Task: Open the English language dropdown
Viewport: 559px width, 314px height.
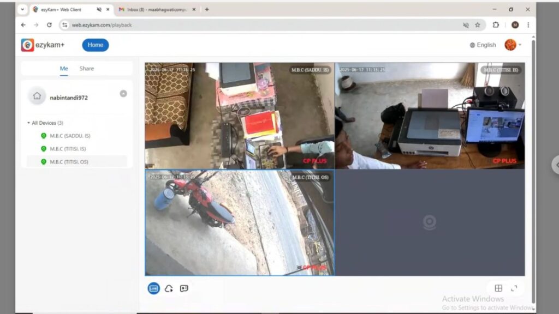Action: coord(483,45)
